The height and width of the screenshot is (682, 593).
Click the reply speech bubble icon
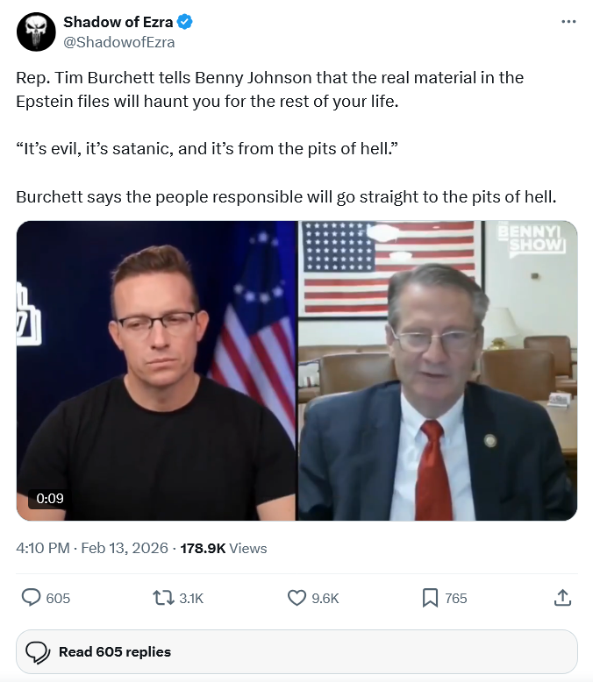(x=32, y=598)
